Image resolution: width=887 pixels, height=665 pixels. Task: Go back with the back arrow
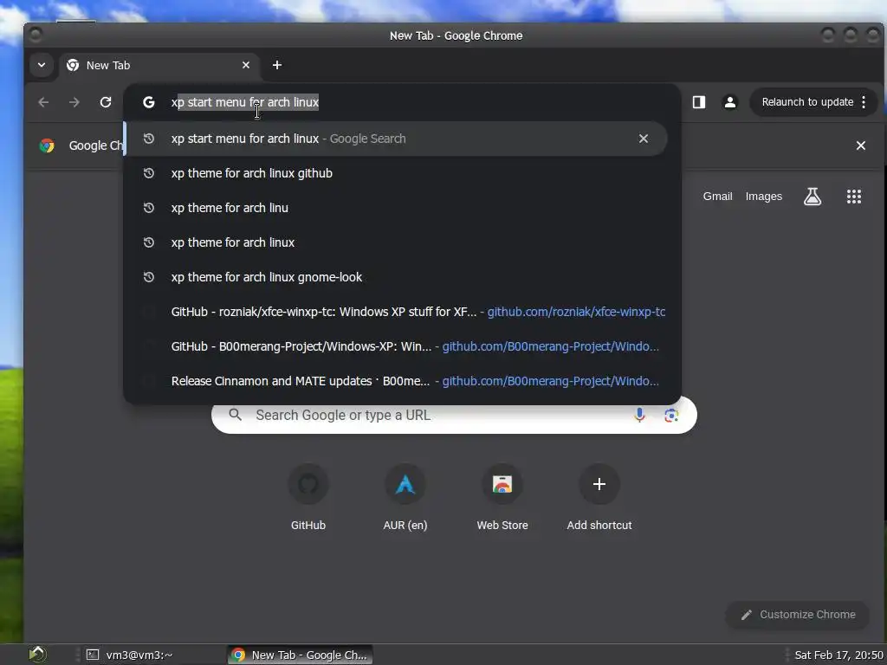pyautogui.click(x=43, y=102)
